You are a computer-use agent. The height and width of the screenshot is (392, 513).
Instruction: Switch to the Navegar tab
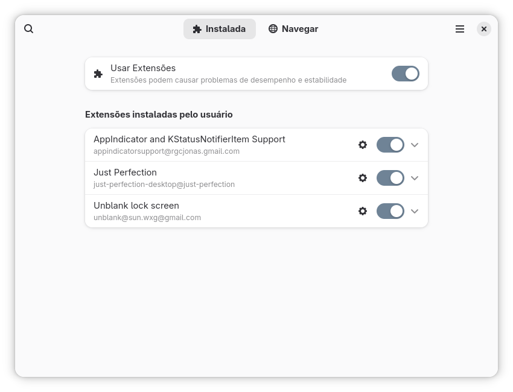(x=293, y=29)
